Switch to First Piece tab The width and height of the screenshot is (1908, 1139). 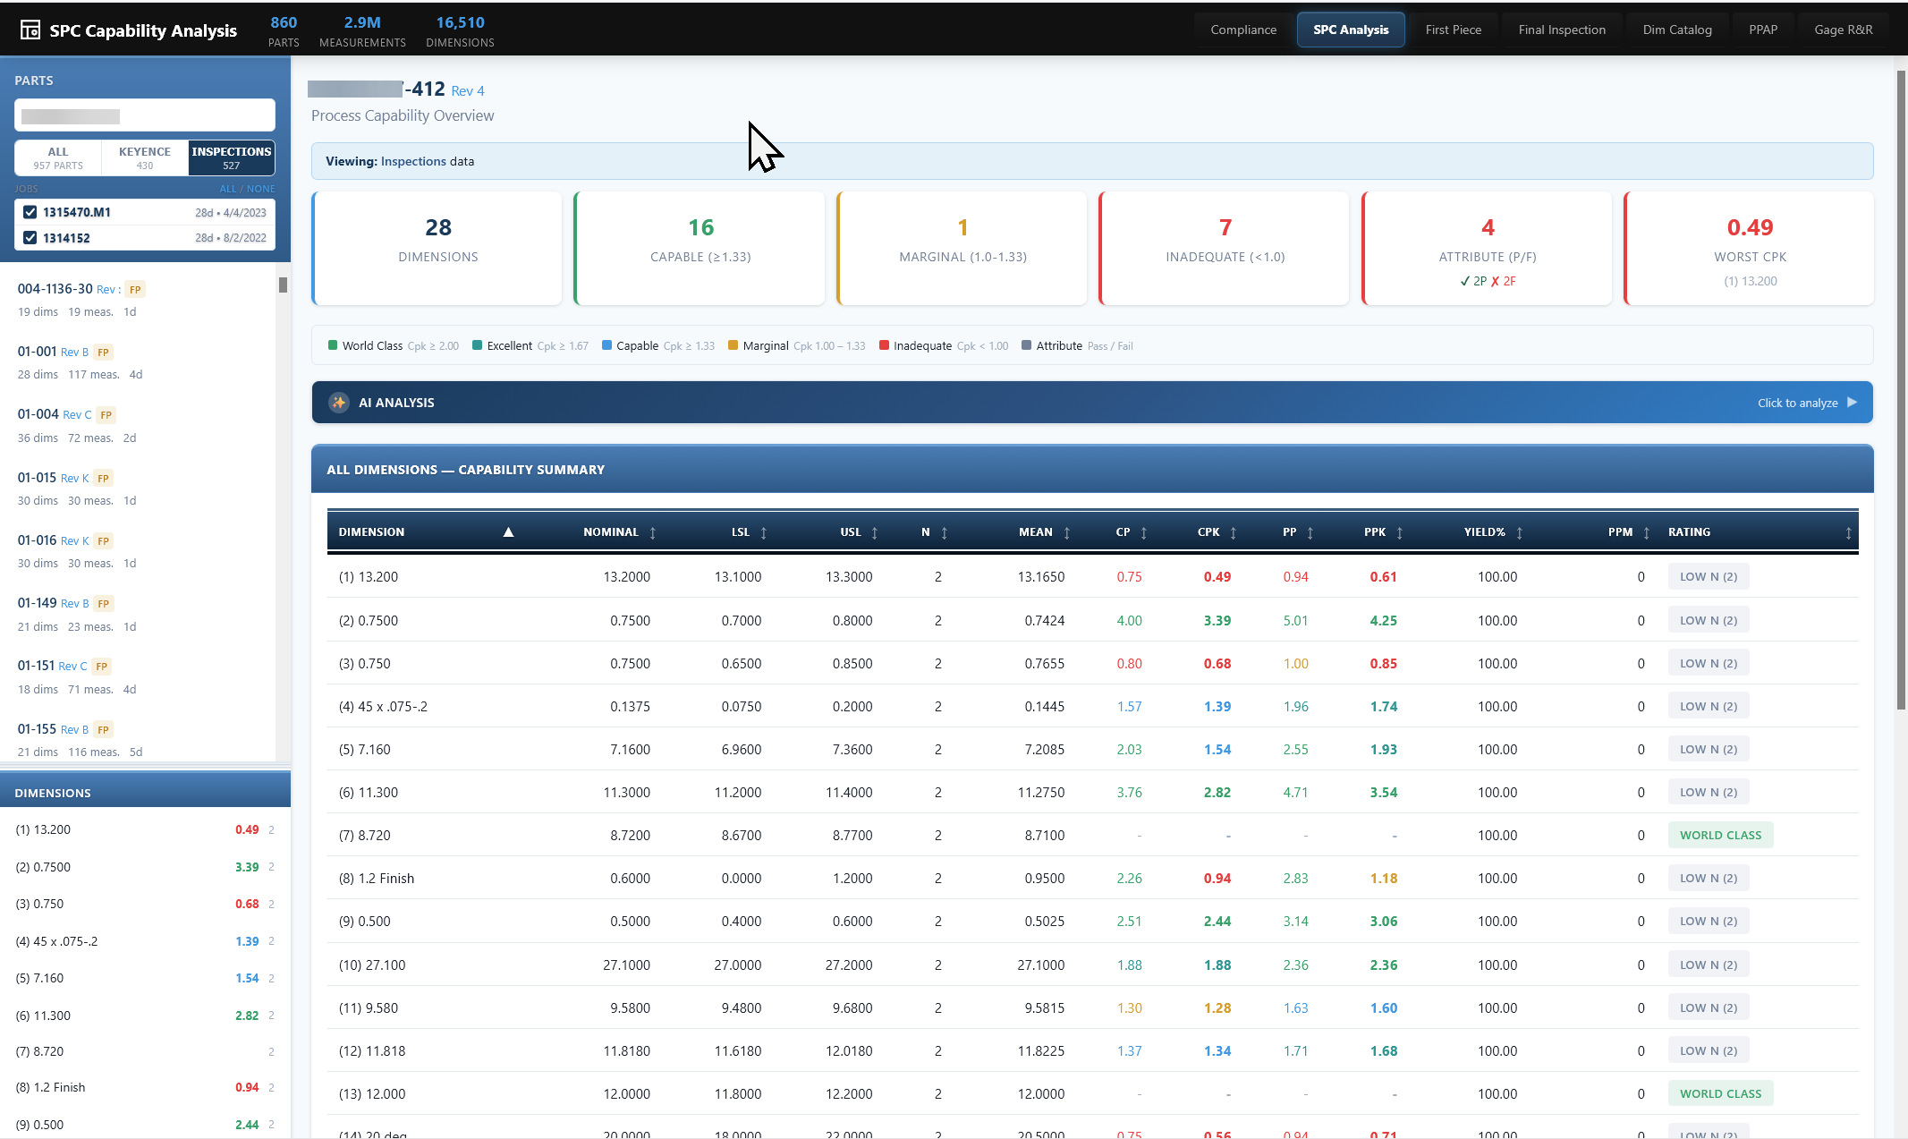[x=1453, y=30]
